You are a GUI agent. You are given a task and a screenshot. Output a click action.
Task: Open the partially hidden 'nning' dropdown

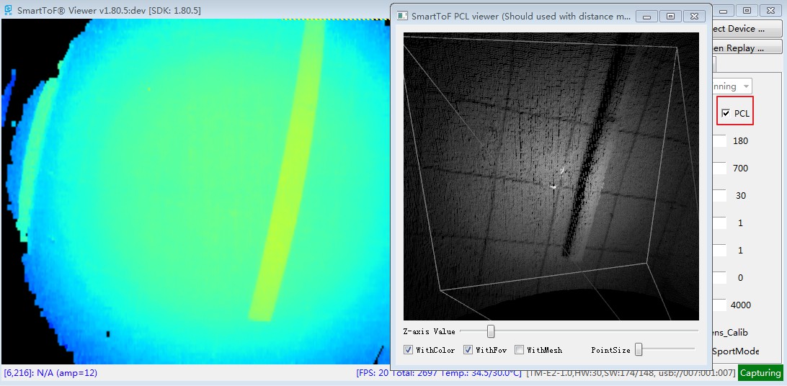point(732,86)
